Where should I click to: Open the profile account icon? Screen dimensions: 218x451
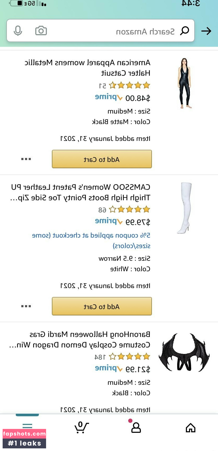coord(136,428)
